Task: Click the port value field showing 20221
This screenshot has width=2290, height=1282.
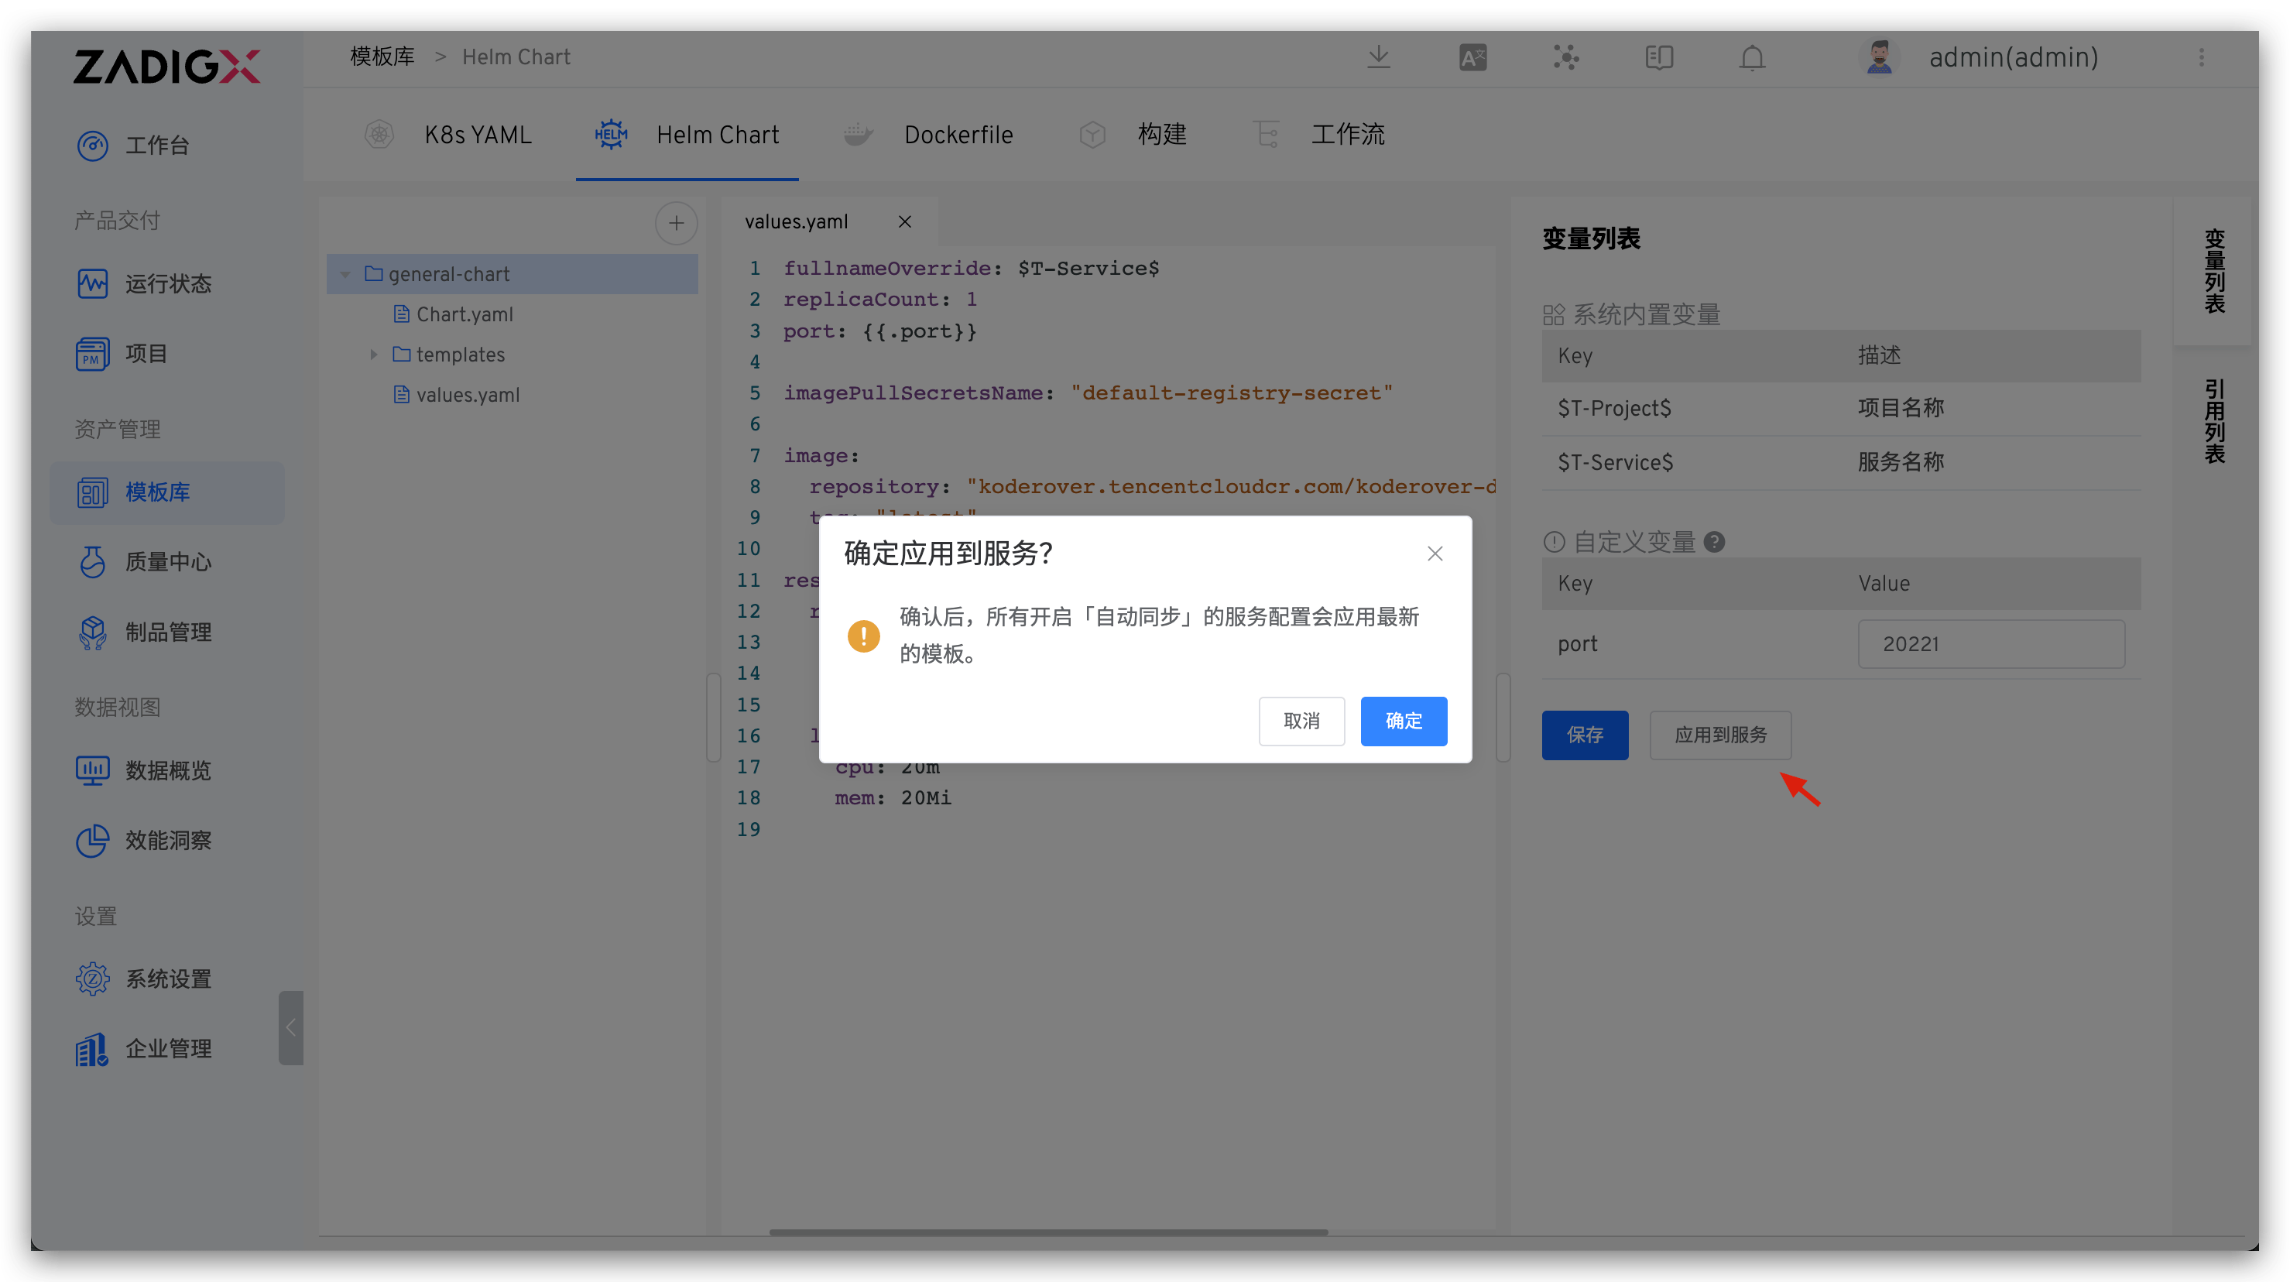Action: (1990, 643)
